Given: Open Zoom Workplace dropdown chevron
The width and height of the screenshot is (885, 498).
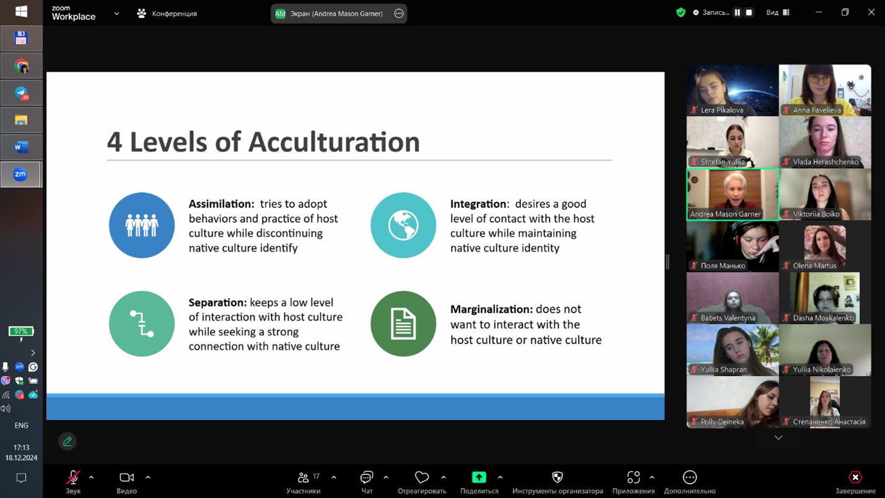Looking at the screenshot, I should [x=116, y=13].
